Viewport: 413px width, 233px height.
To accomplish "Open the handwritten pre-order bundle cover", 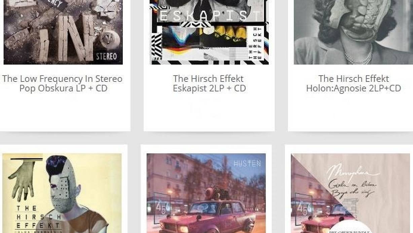I will click(x=350, y=193).
